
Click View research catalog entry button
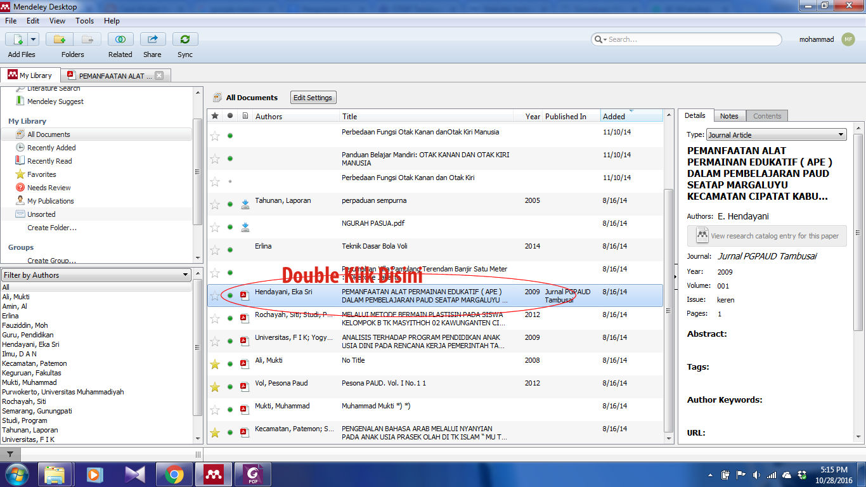[x=767, y=236]
